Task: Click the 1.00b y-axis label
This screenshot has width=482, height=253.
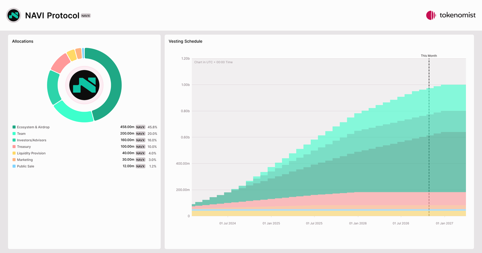Action: [185, 85]
